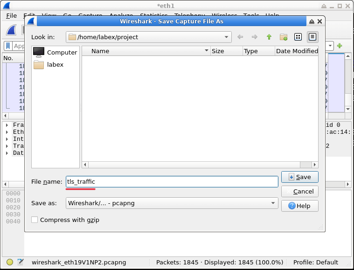The image size is (354, 270).
Task: Click the File name input field
Action: [172, 181]
